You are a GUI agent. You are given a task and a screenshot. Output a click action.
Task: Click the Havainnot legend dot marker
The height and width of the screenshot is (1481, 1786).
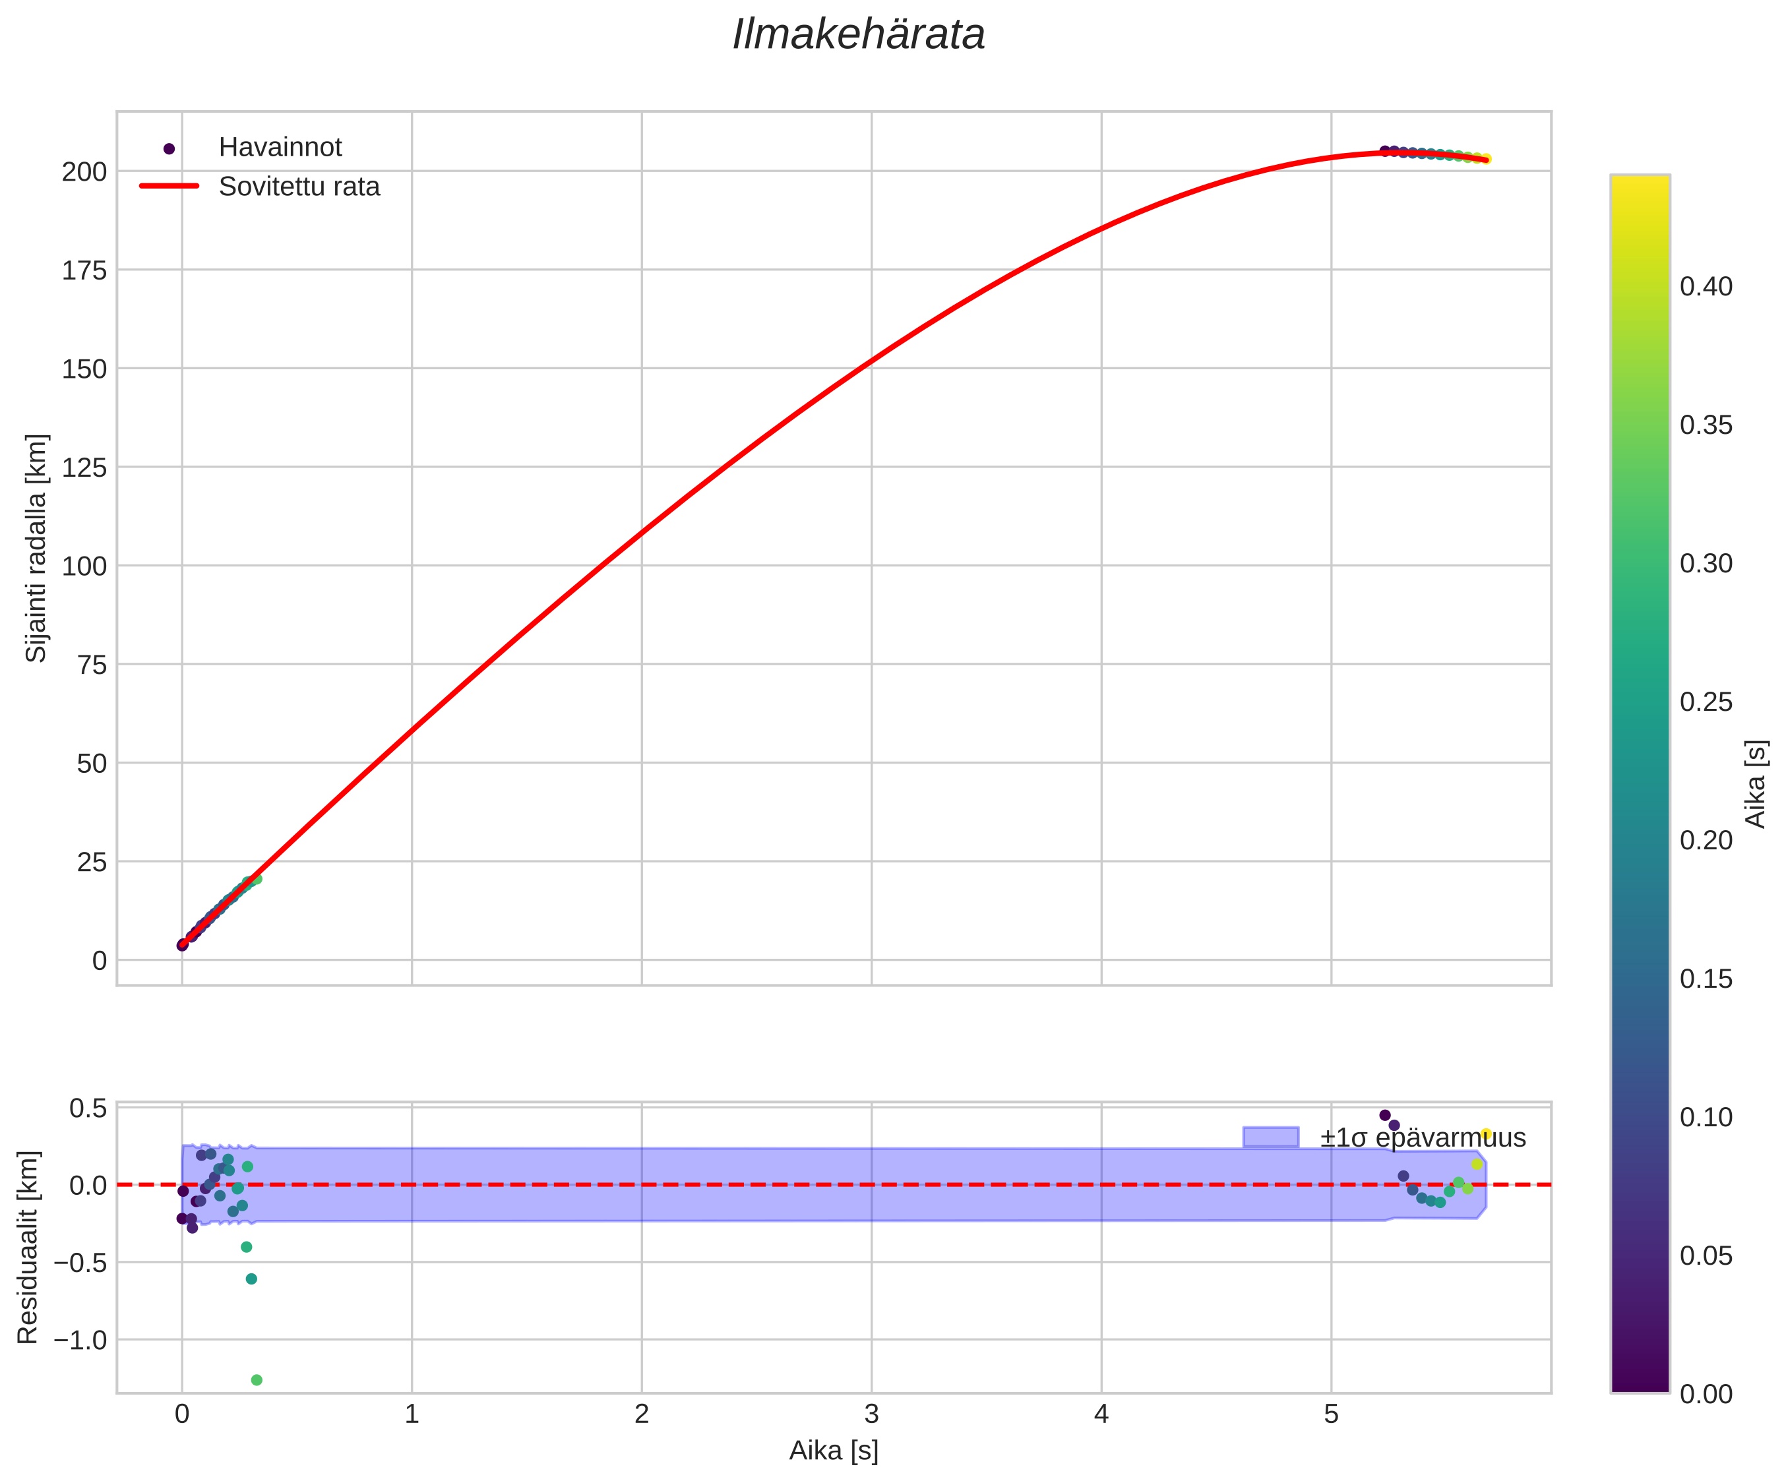pos(168,149)
